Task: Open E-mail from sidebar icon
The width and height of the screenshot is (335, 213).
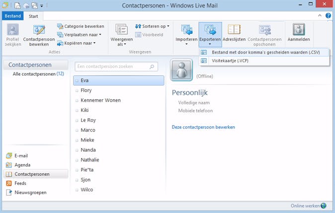Action: [9, 156]
